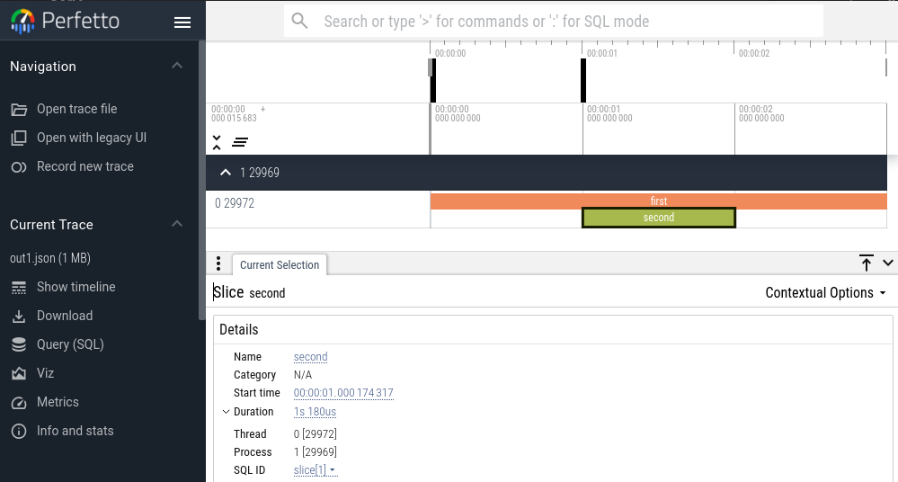
Task: Click the Info and stats icon
Action: point(19,431)
